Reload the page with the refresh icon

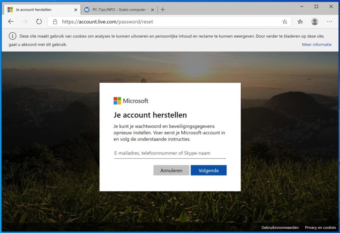pyautogui.click(x=39, y=22)
